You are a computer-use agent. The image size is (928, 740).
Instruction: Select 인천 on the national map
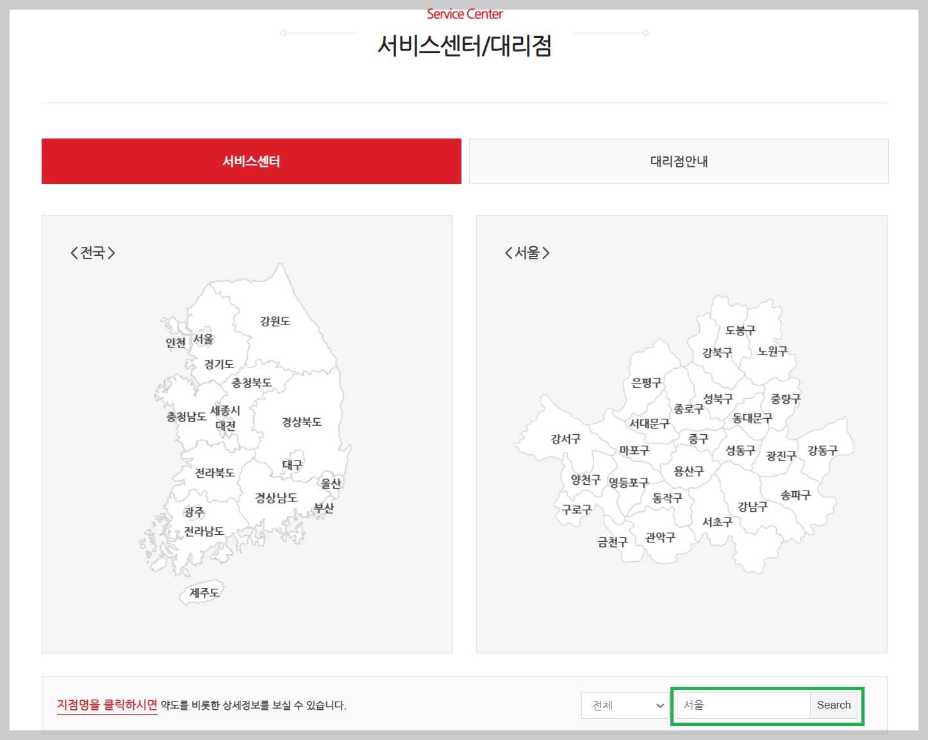coord(176,343)
